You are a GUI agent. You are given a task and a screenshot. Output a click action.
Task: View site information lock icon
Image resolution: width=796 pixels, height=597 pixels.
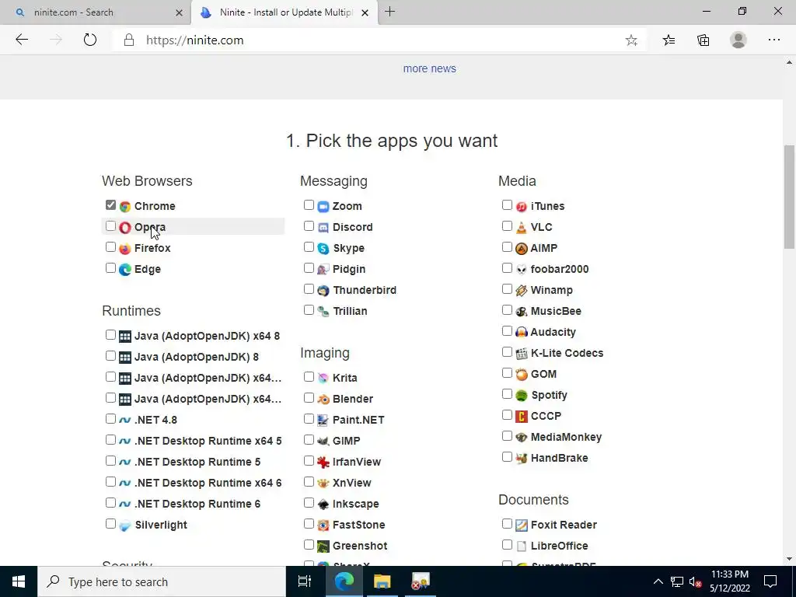tap(129, 40)
